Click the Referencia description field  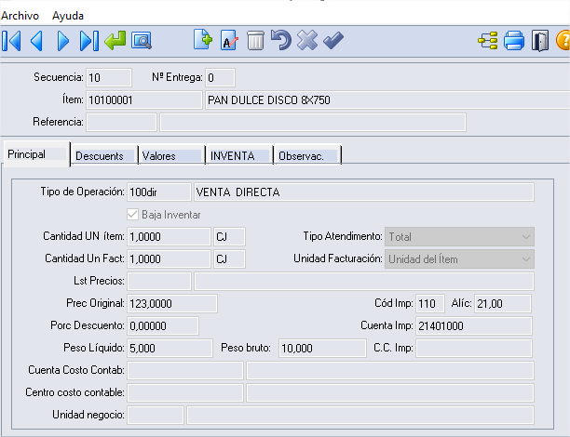313,122
